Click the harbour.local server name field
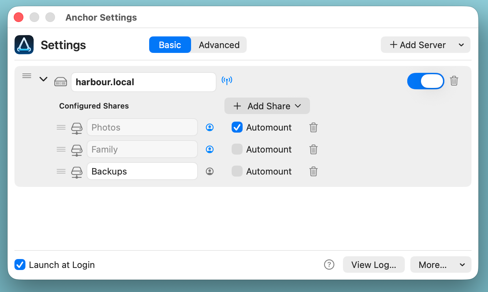The width and height of the screenshot is (488, 292). click(x=144, y=82)
